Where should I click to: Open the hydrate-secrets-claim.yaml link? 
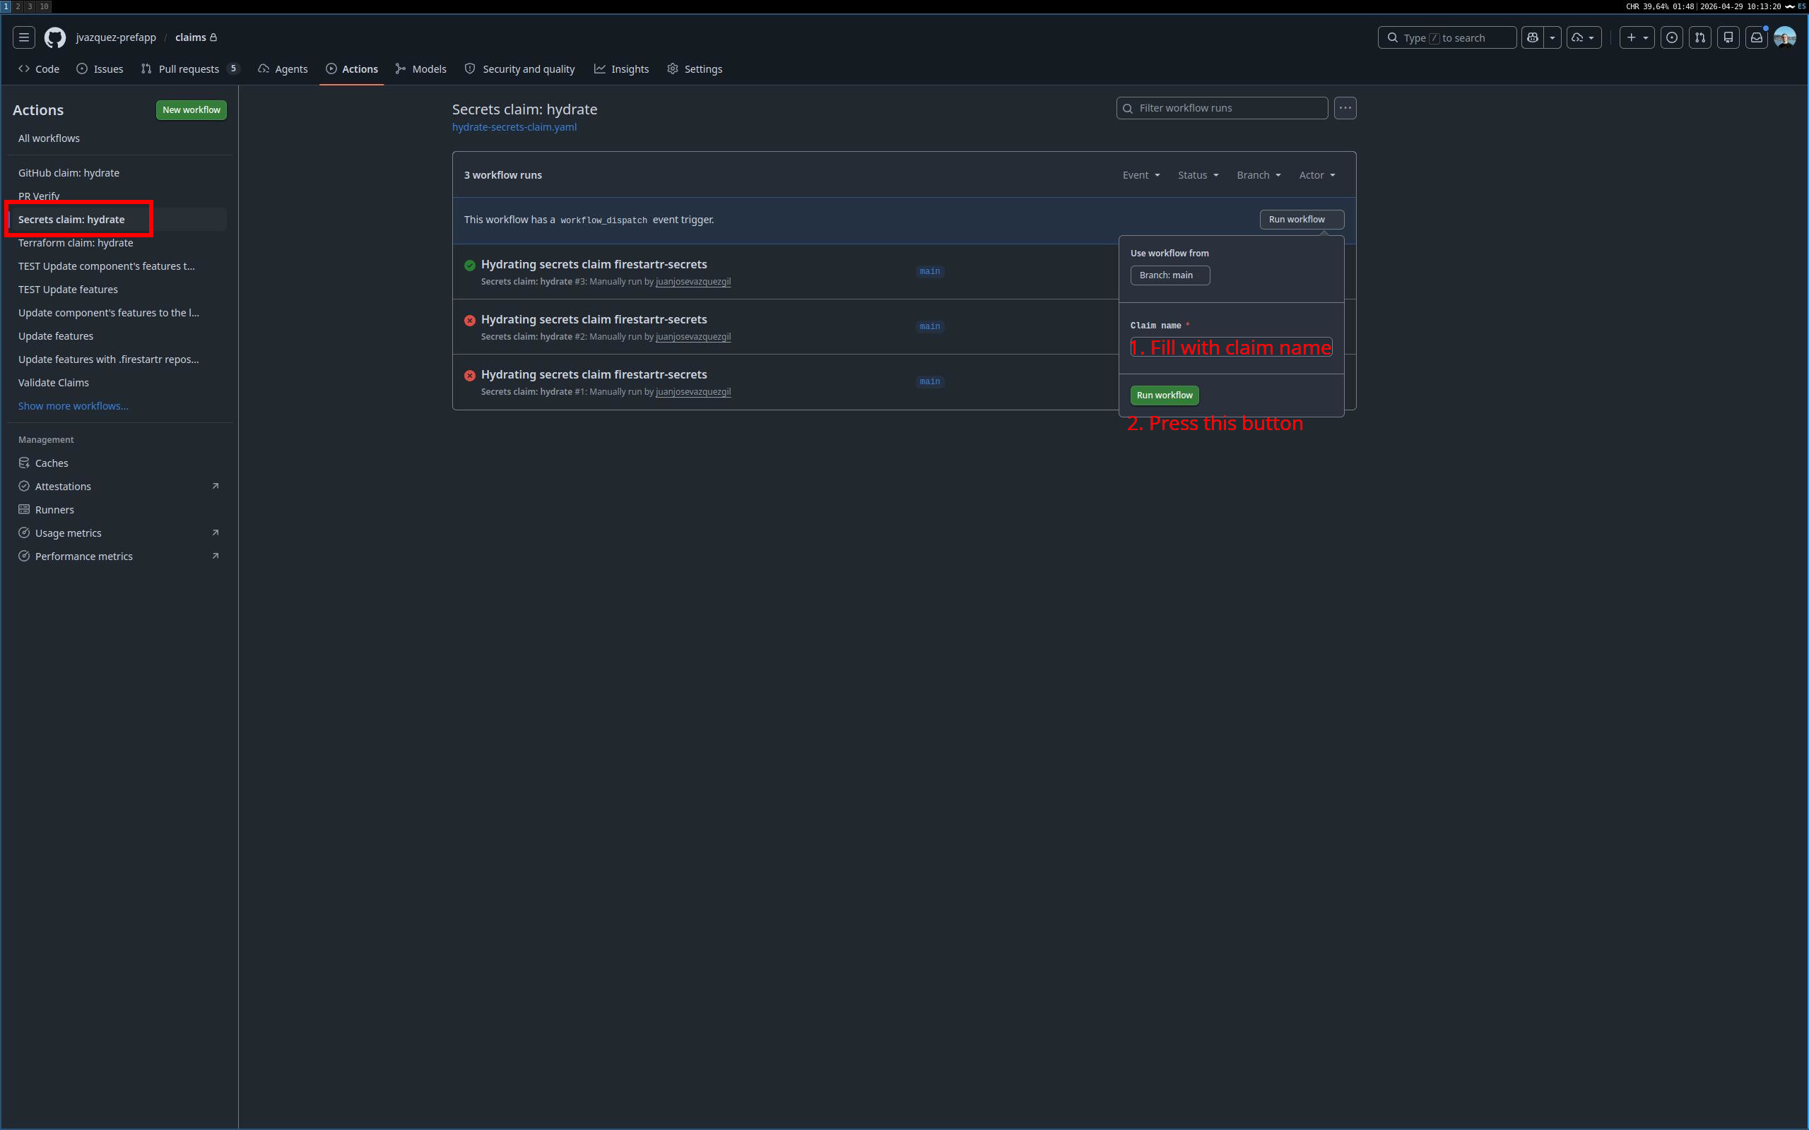[x=514, y=127]
